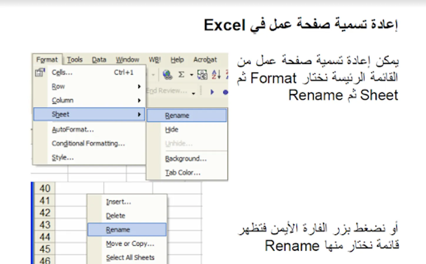Expand the Column submenu arrow
Screen dimensions: 426x264
click(139, 100)
